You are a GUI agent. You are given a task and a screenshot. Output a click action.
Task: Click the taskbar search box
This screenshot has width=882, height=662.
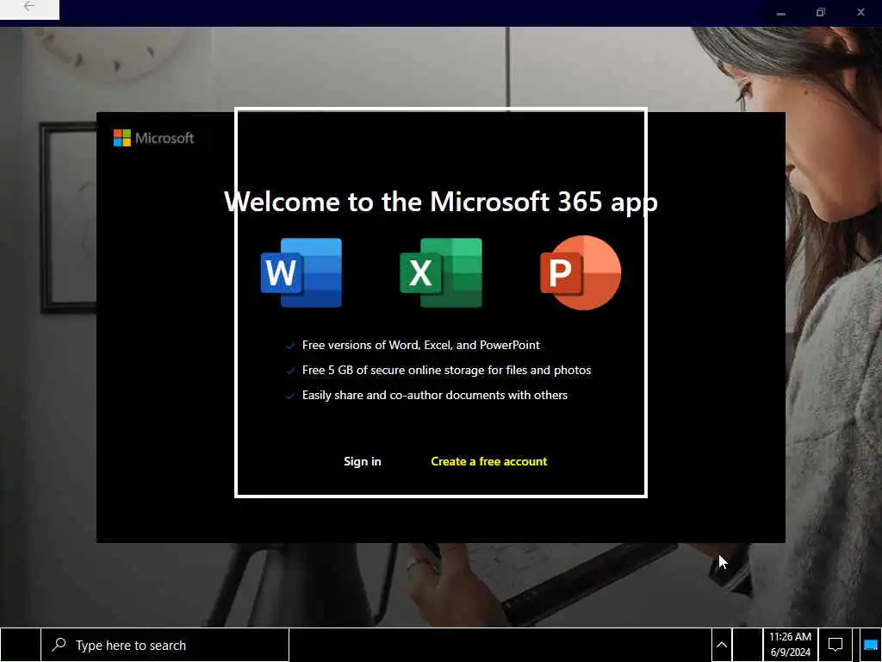tap(165, 645)
